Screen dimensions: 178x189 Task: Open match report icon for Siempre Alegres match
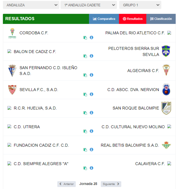[x=85, y=168]
